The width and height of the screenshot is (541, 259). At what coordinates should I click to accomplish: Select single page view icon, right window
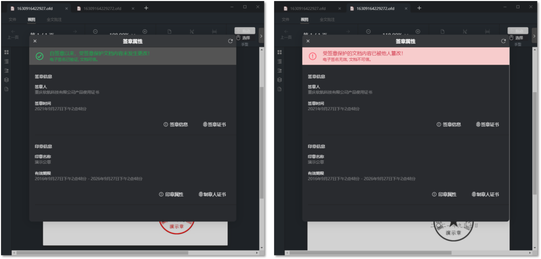[443, 32]
